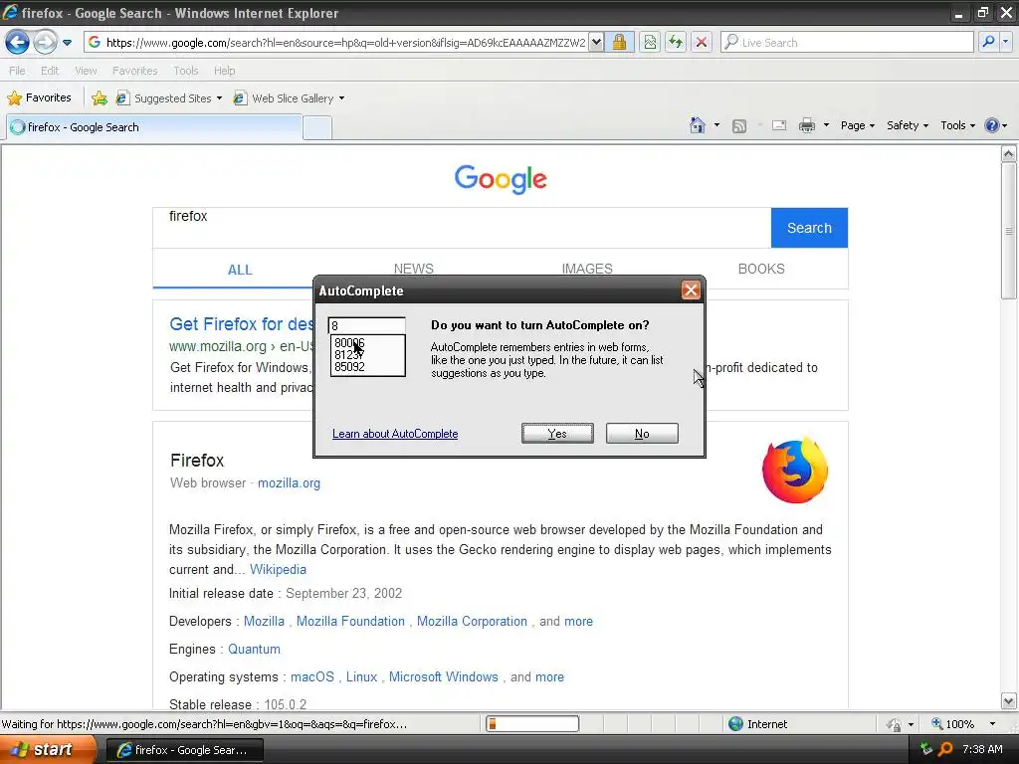Open the Tools command bar menu

[x=958, y=125]
